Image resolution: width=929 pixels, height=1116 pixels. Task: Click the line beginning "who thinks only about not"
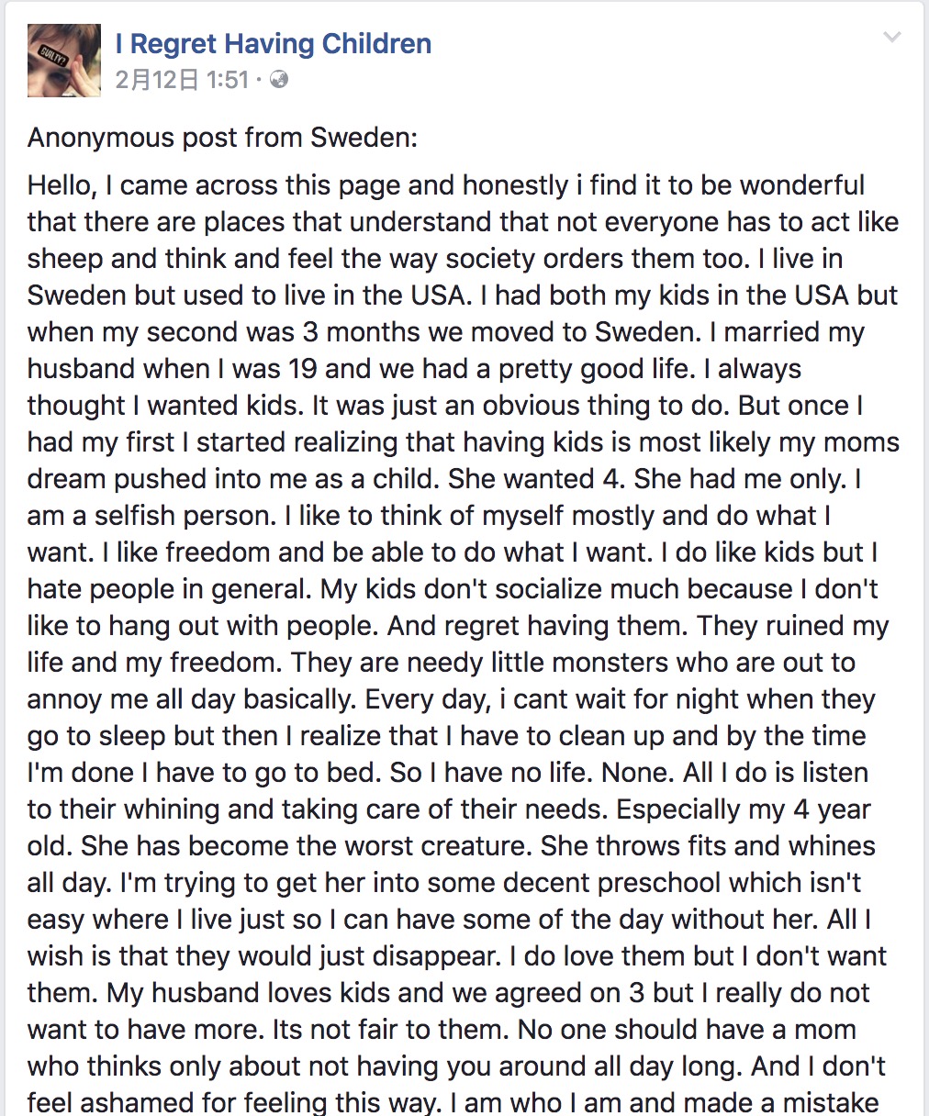(456, 1066)
